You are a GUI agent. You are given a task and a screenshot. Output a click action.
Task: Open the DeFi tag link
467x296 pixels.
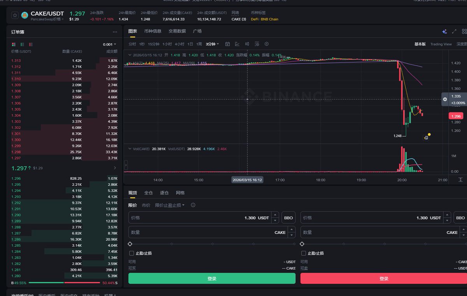tap(255, 19)
